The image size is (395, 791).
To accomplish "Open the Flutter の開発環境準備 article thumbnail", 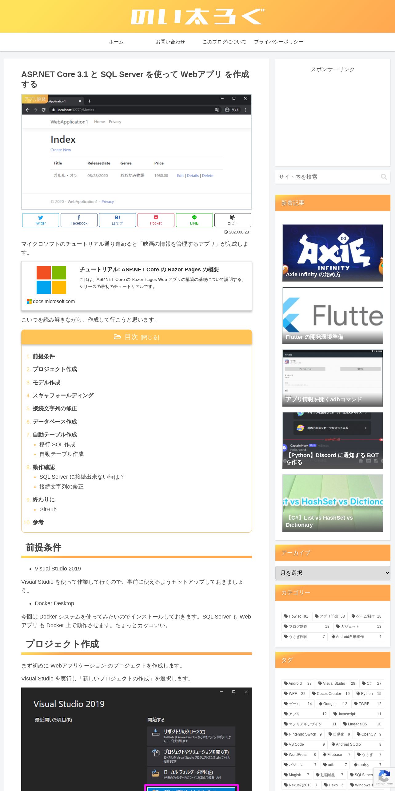I will [333, 315].
